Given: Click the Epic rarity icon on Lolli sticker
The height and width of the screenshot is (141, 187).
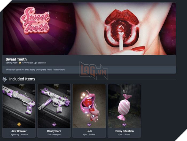Looking at the screenshot, I should click(x=89, y=125).
